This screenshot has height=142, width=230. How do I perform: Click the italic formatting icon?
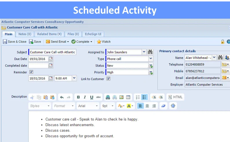(x=85, y=97)
